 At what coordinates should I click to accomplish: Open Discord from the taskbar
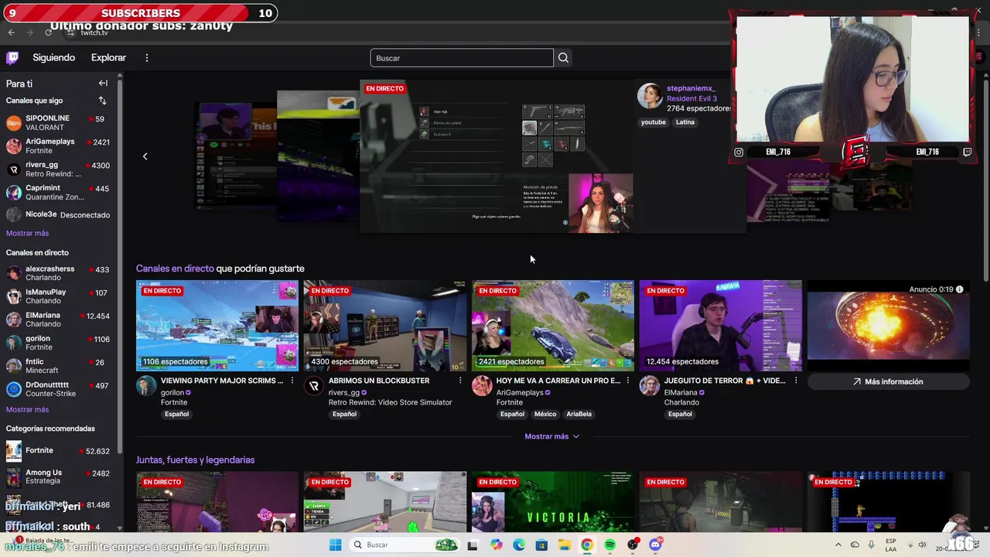(655, 545)
